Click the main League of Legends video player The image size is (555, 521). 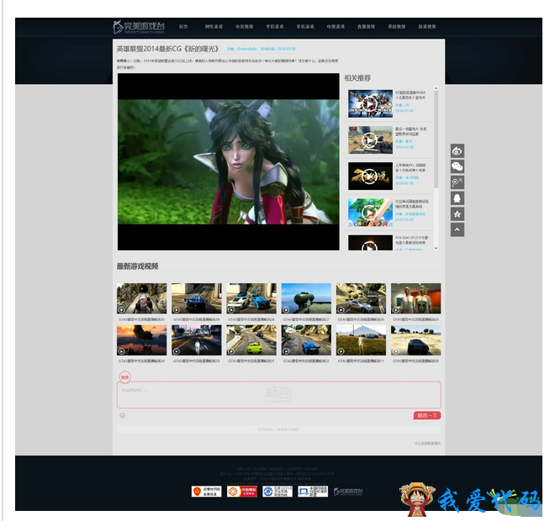[228, 161]
